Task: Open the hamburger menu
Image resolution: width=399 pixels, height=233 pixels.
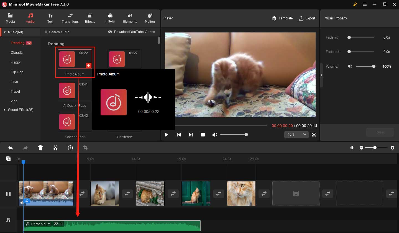Action: point(365,4)
